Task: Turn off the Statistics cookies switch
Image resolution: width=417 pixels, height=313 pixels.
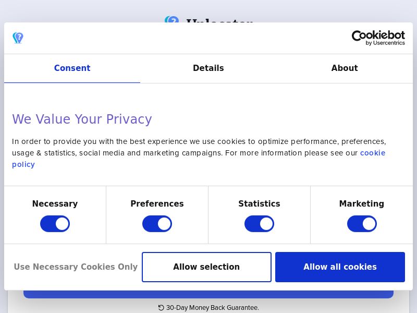Action: [x=259, y=223]
